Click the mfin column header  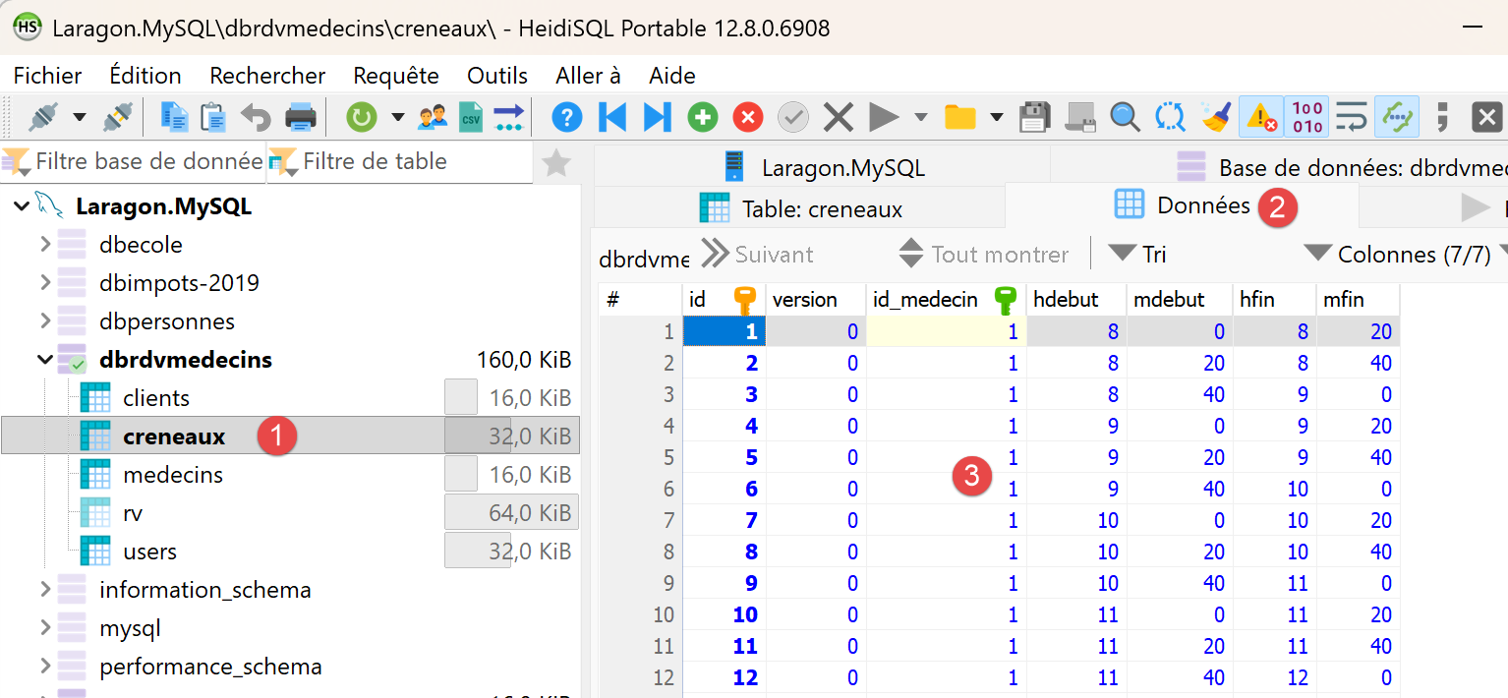click(1358, 300)
